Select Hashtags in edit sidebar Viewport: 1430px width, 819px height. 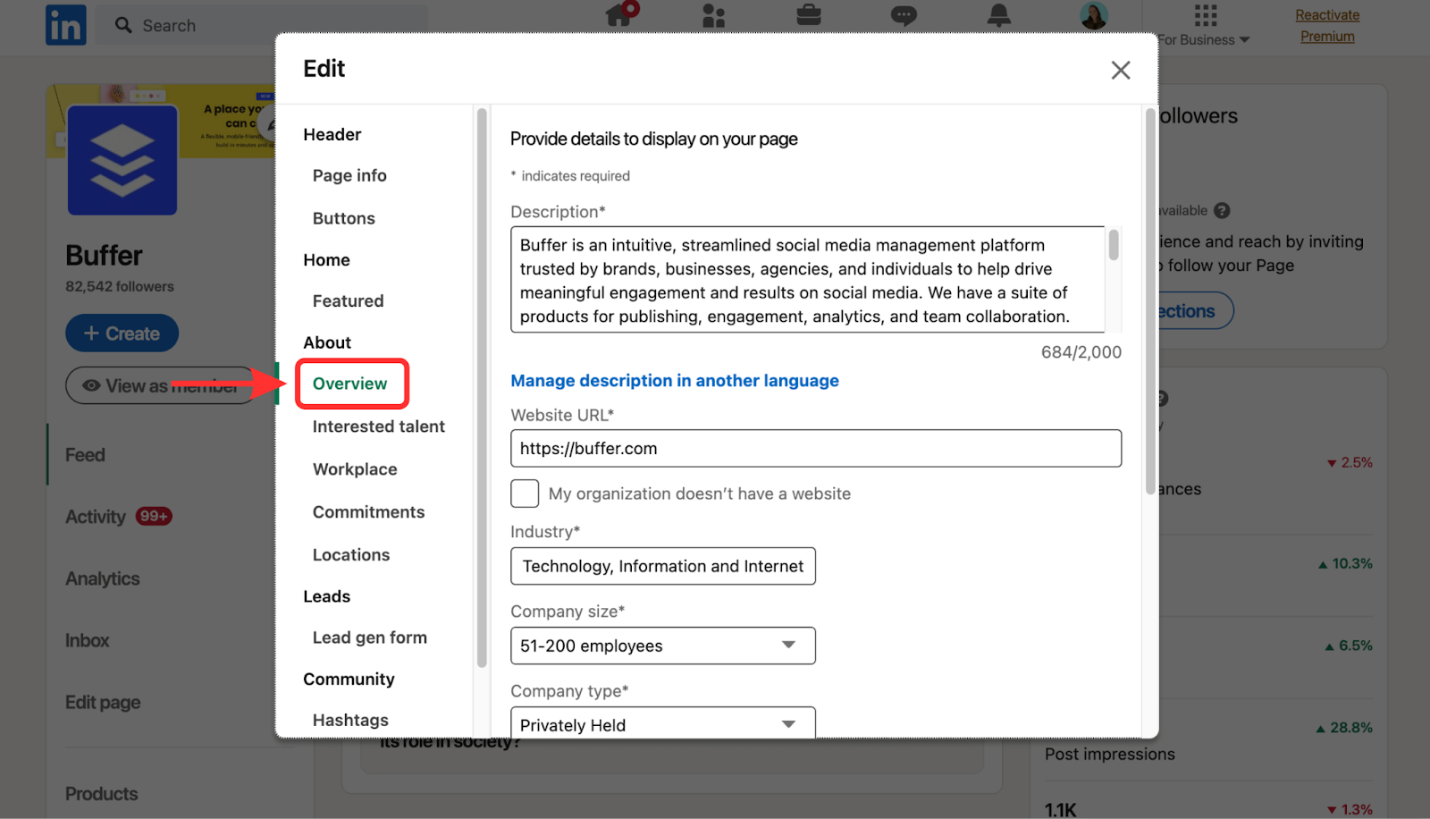(350, 721)
